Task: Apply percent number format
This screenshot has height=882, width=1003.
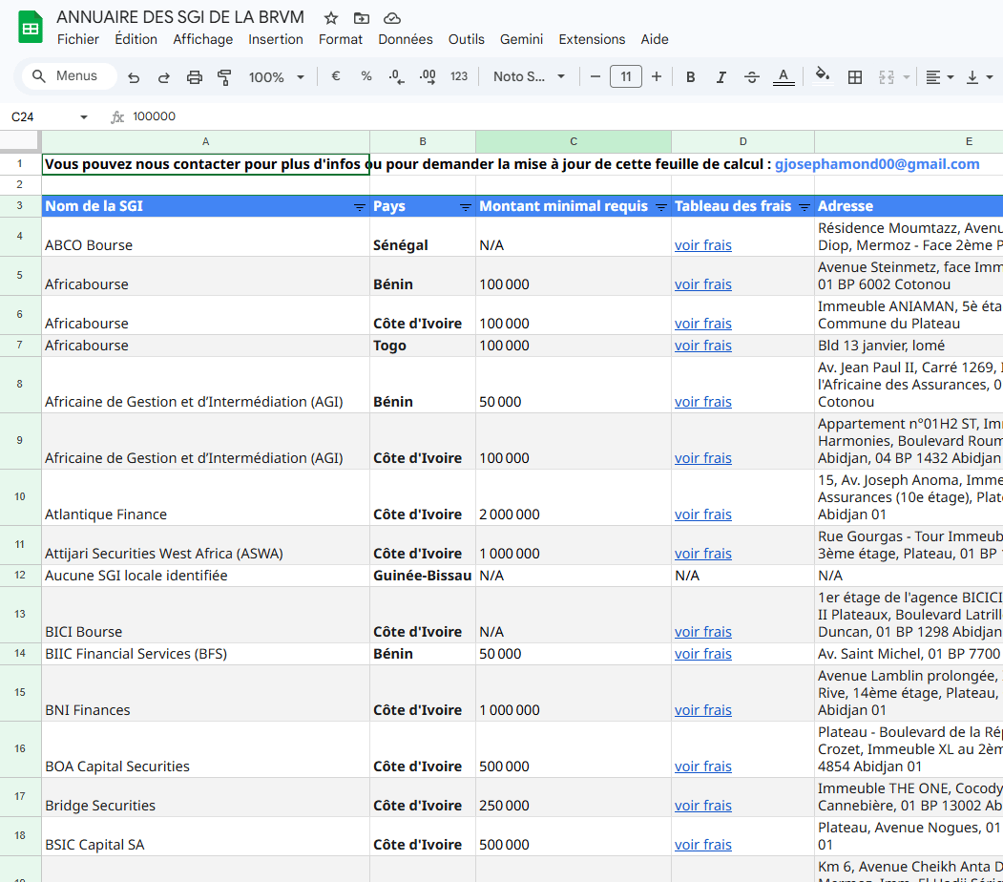Action: [366, 76]
